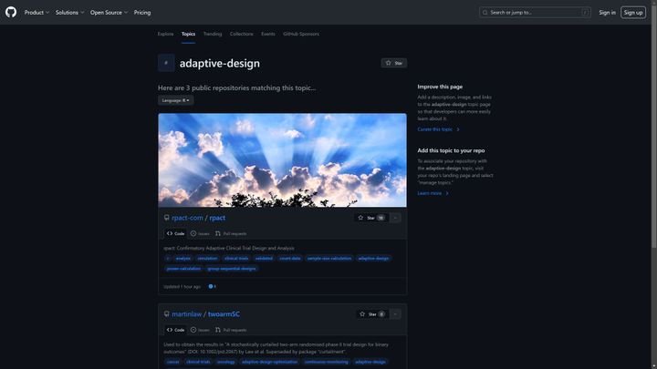Expand the star list dropdown for rpact
Image resolution: width=657 pixels, height=369 pixels.
[x=395, y=218]
